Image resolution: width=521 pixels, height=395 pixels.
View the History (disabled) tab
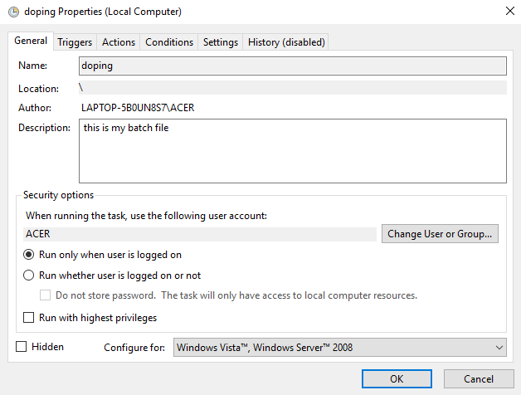286,42
